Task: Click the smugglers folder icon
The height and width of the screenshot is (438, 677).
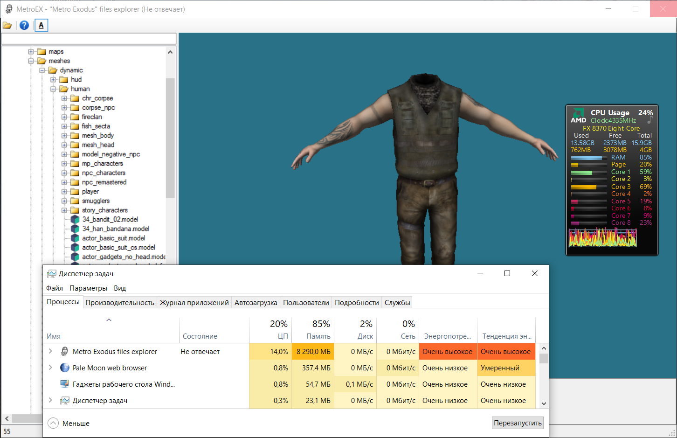Action: click(x=75, y=201)
